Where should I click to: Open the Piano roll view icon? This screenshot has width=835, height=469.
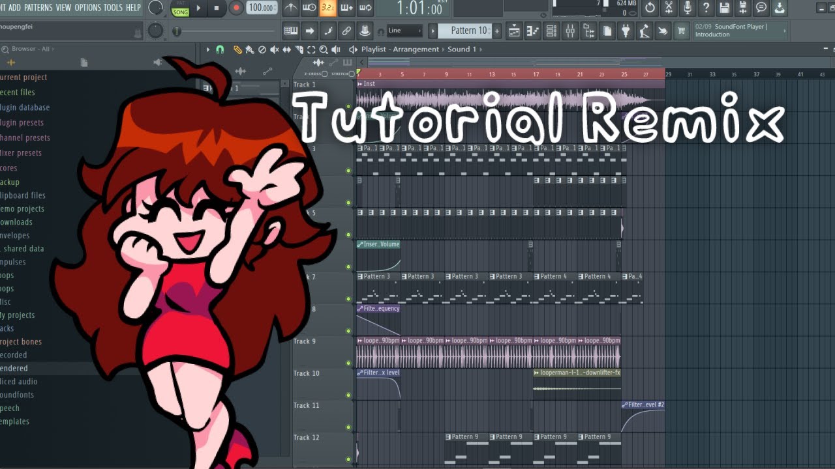pyautogui.click(x=533, y=31)
